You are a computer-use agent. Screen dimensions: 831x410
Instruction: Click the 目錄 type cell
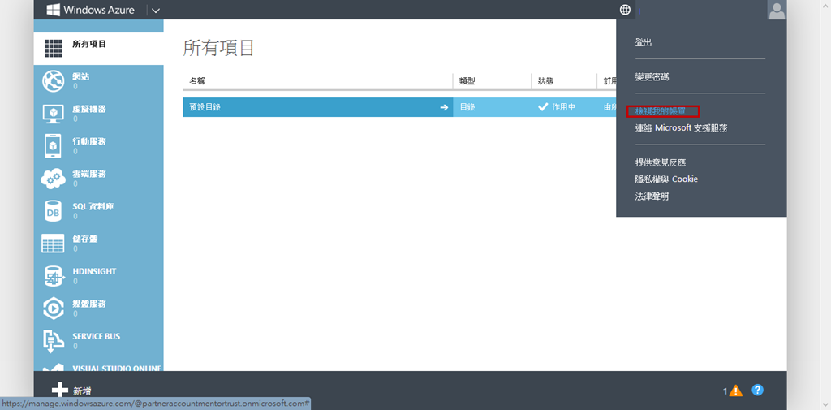467,107
